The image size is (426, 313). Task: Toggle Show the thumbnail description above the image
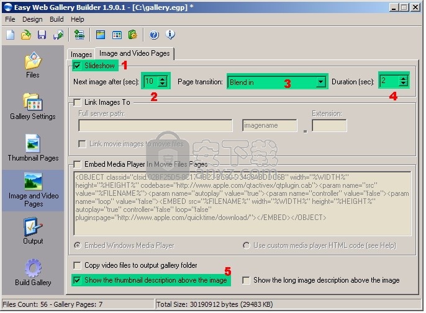pyautogui.click(x=77, y=280)
